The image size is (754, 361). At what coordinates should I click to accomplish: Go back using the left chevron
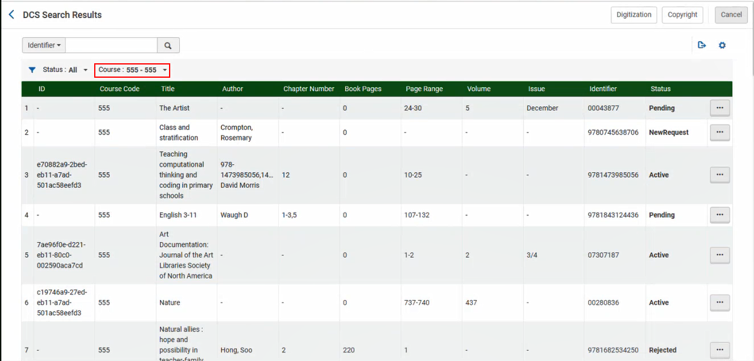tap(11, 14)
